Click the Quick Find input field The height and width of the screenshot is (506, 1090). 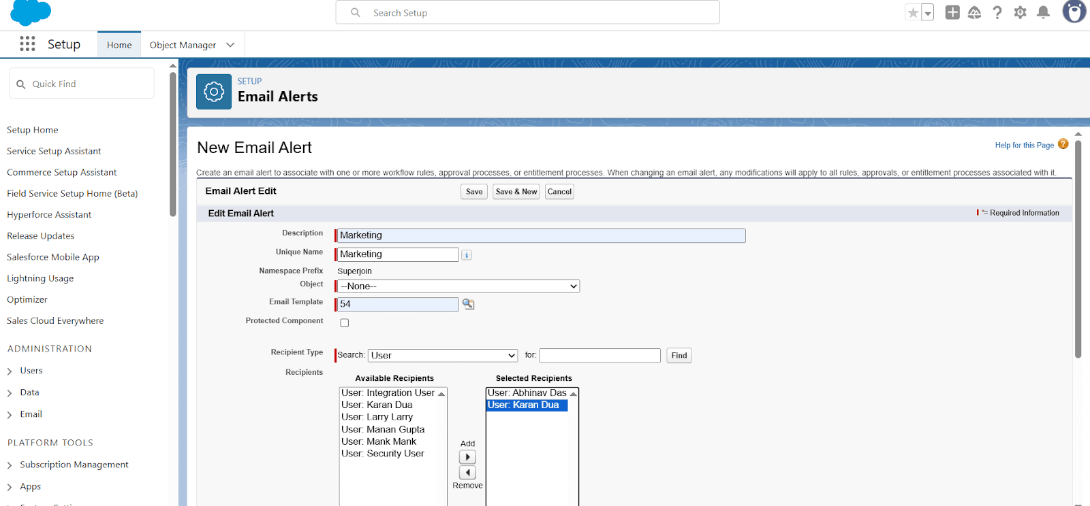click(x=82, y=84)
